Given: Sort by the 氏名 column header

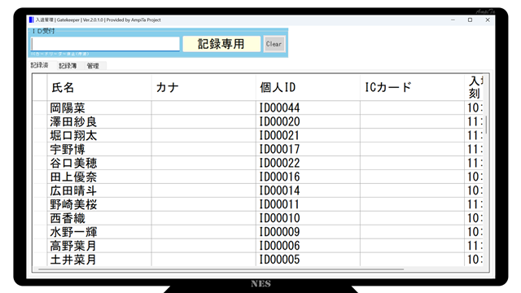Looking at the screenshot, I should (99, 87).
